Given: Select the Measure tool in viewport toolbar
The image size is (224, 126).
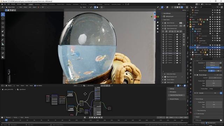Looking at the screenshot, I should click(3, 44).
